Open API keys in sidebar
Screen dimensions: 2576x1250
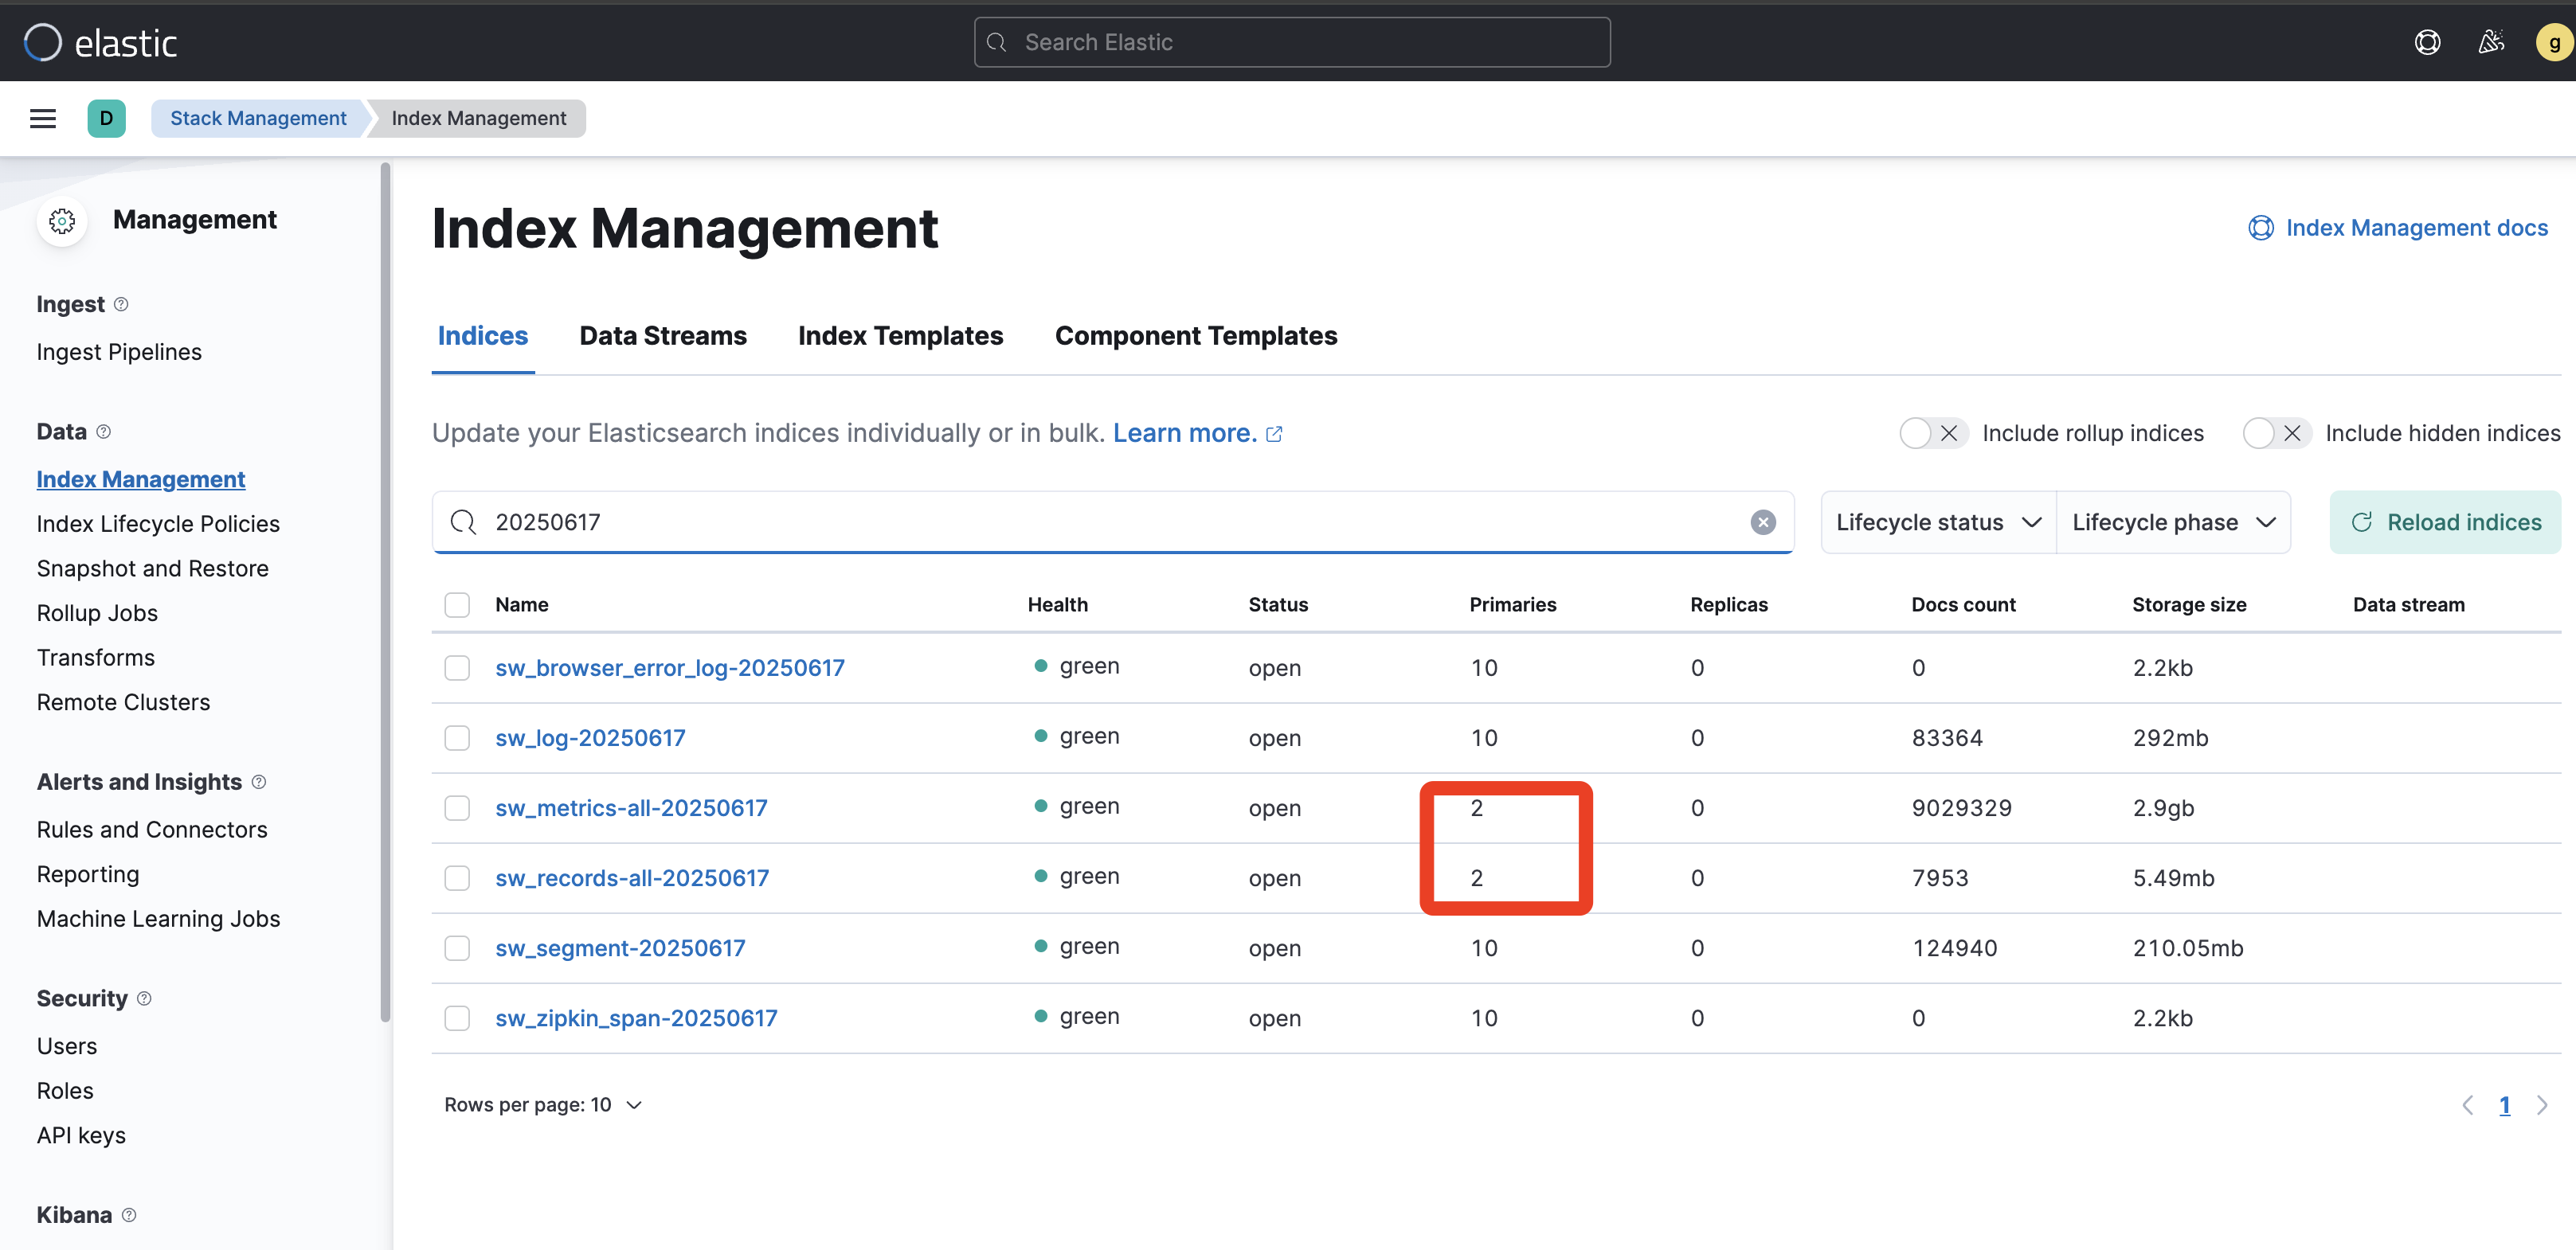click(x=81, y=1135)
